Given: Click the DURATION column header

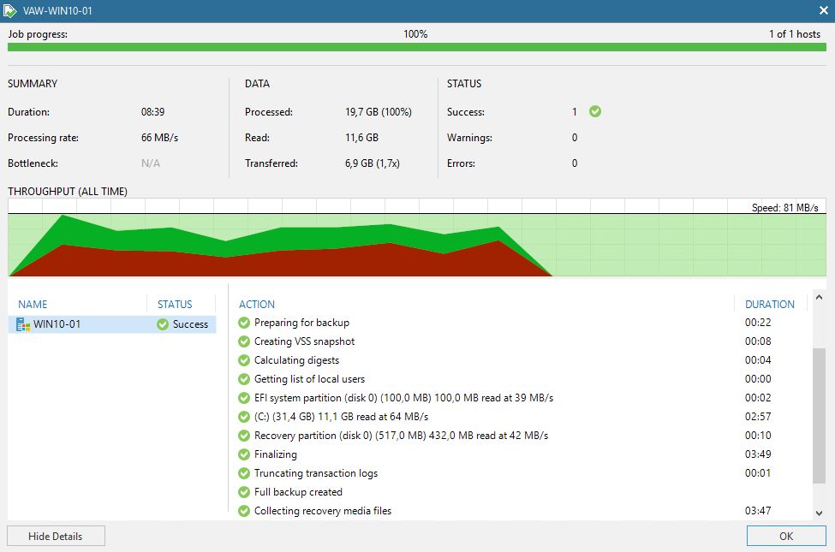Looking at the screenshot, I should 770,304.
